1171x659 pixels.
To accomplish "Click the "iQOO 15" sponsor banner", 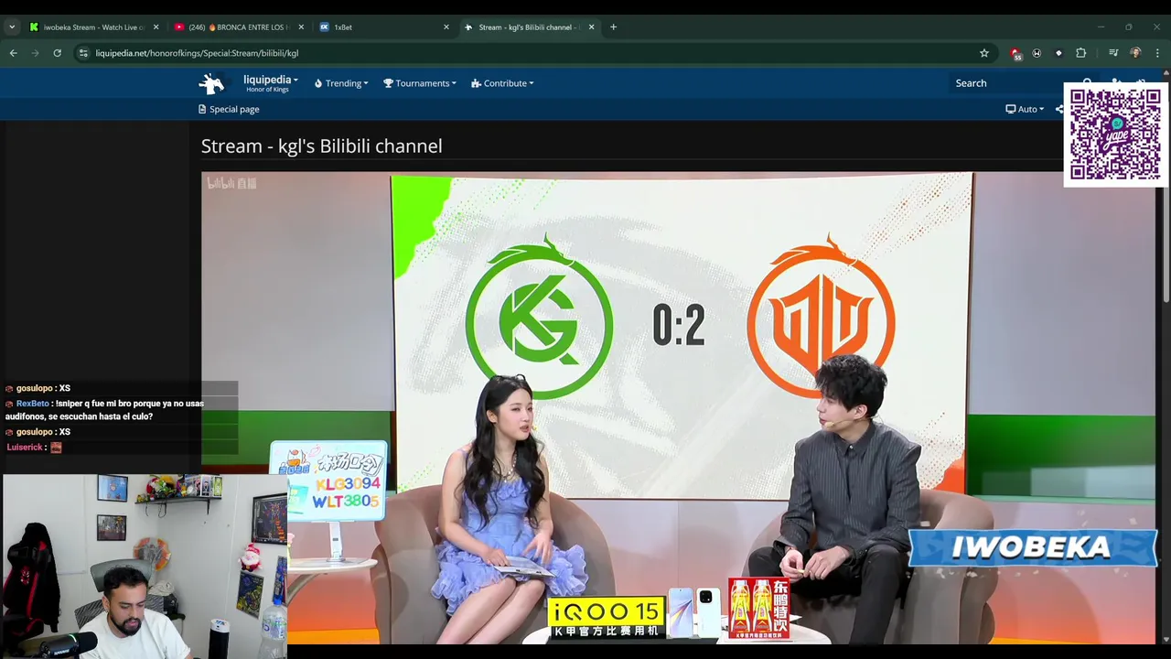I will point(607,618).
